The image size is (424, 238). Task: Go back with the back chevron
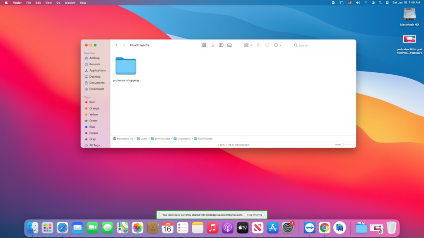(x=116, y=45)
